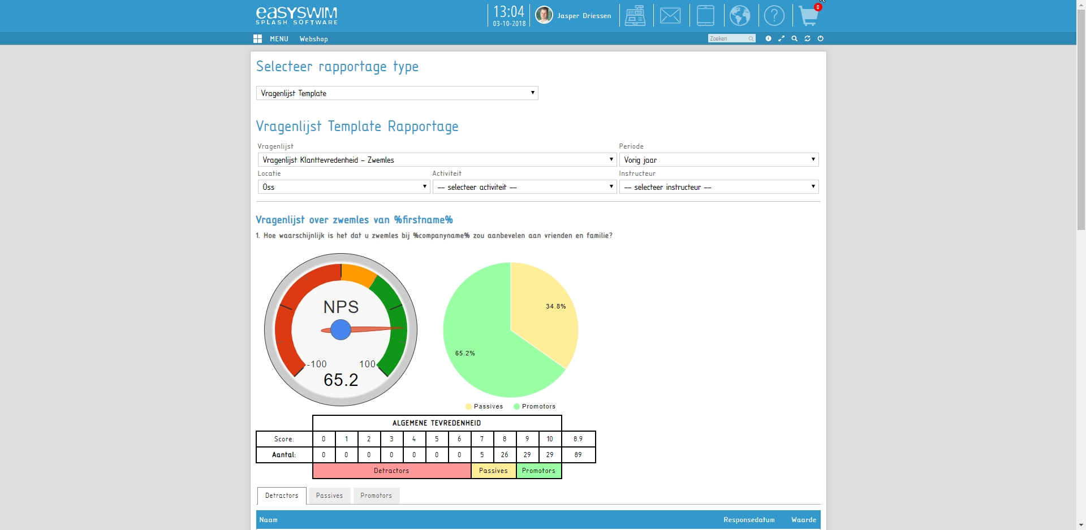Open the Webshop link in navigation bar
Viewport: 1086px width, 530px height.
point(313,39)
